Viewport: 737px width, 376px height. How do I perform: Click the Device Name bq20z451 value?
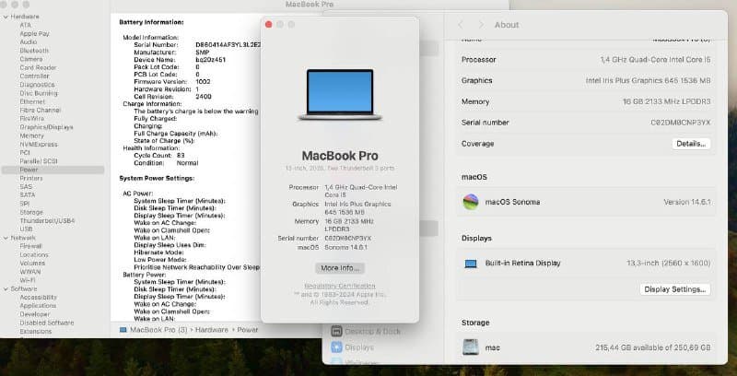[210, 60]
